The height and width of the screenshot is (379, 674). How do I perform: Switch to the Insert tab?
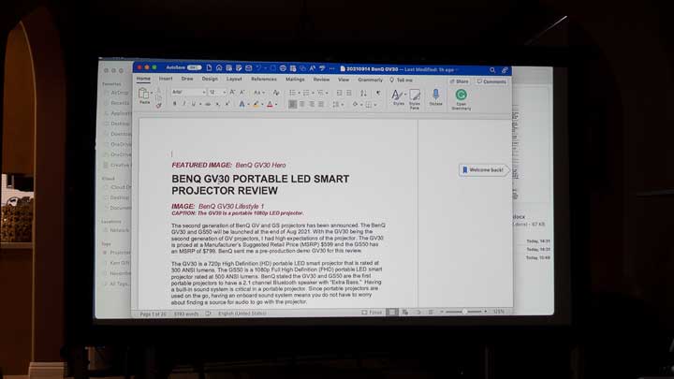[x=166, y=79]
